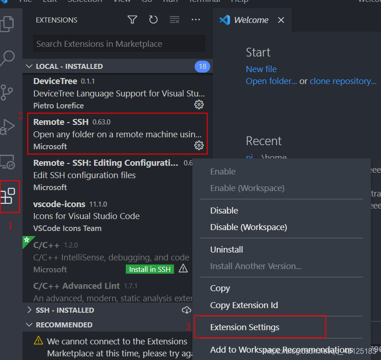Click the 18 installed extensions badge
Screen dimensions: 381x360
click(x=202, y=67)
